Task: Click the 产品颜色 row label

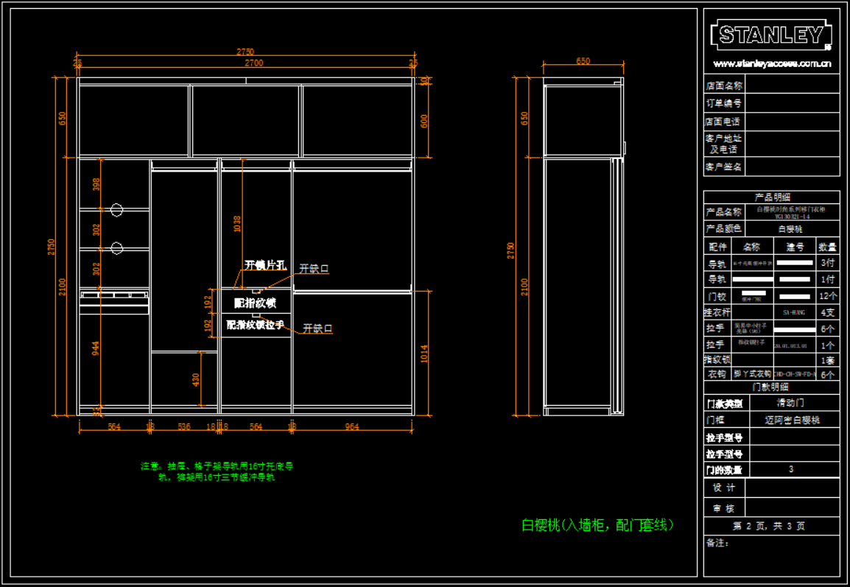Action: tap(724, 229)
